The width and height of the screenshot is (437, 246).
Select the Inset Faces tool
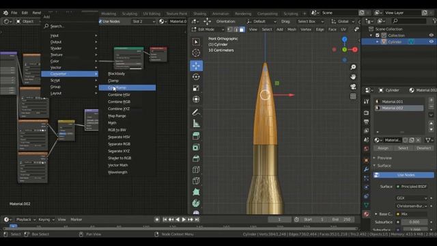pos(196,148)
